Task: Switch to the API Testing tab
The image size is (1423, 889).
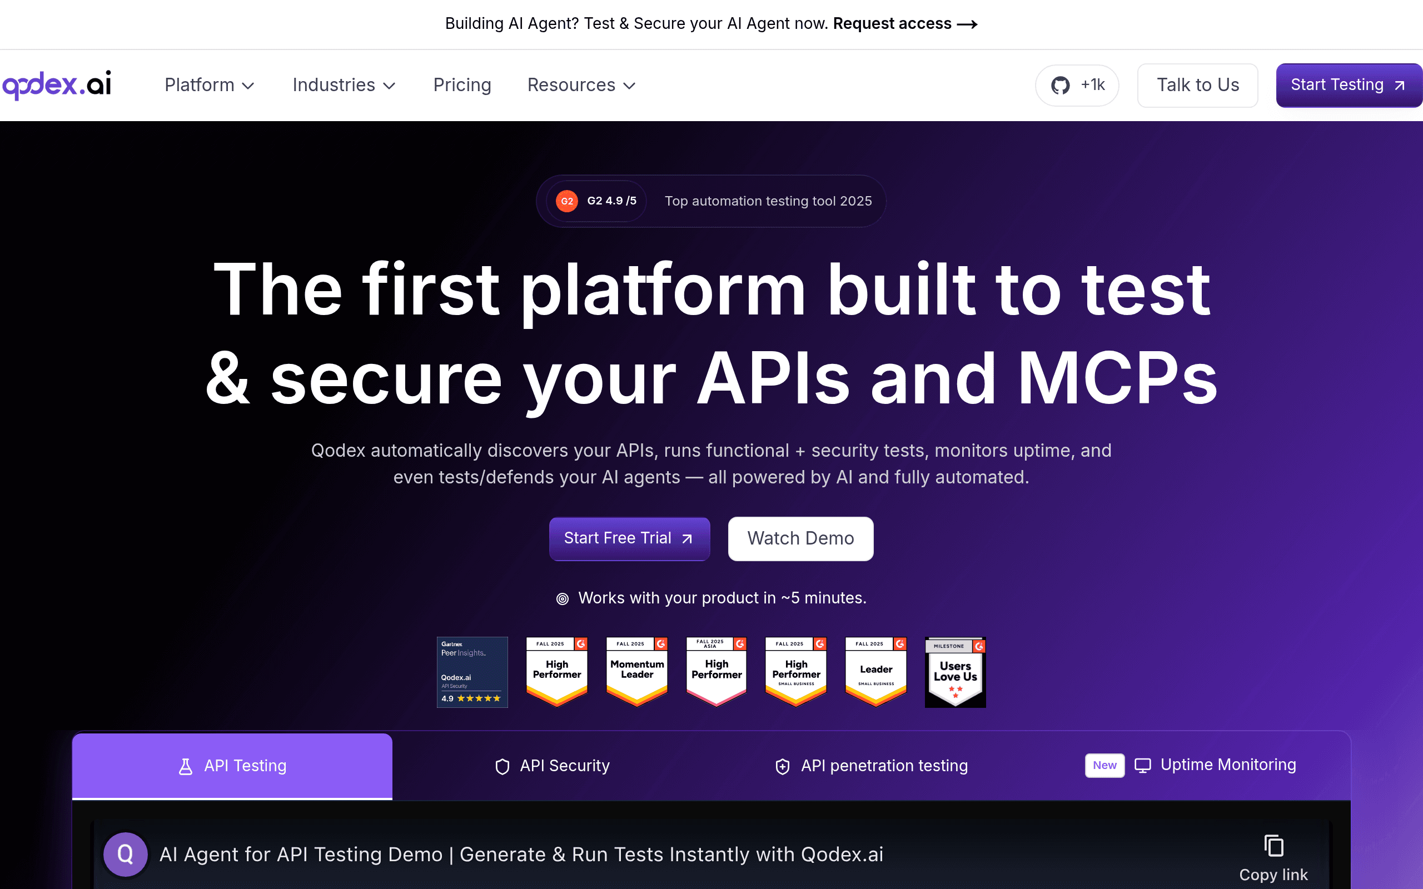Action: (x=232, y=766)
